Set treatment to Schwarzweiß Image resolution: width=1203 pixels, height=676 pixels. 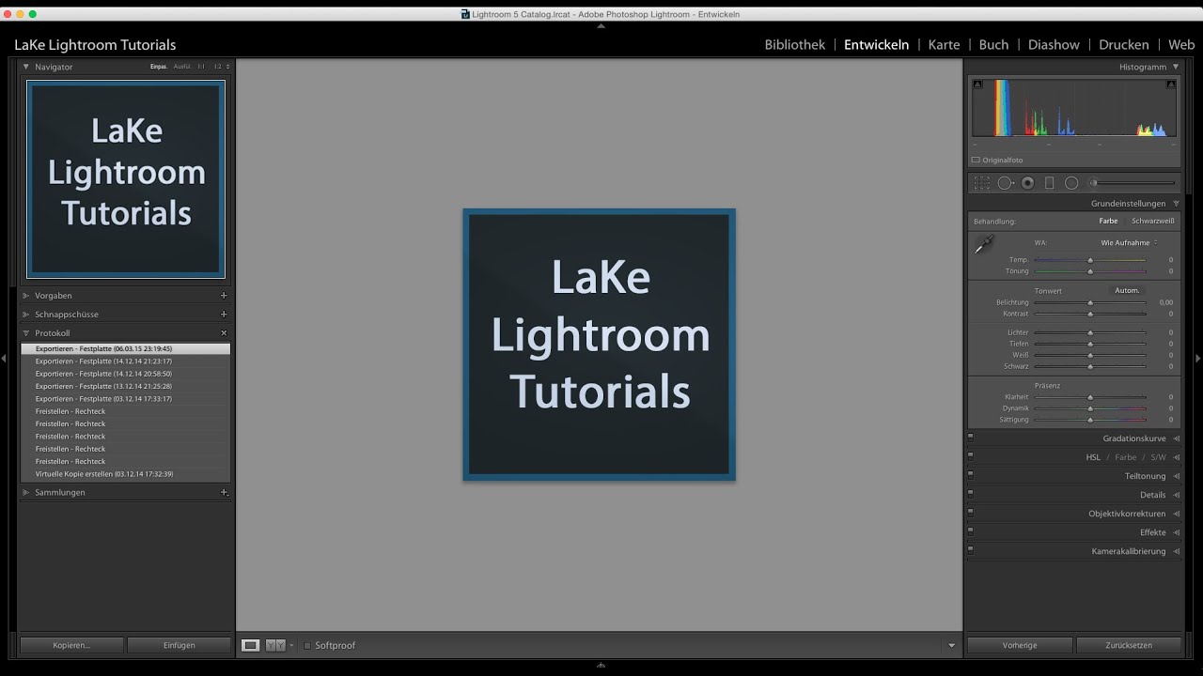click(1153, 222)
